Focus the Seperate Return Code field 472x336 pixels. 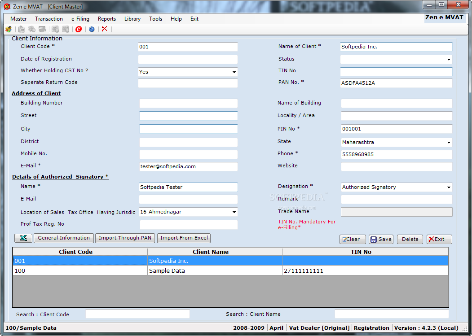tap(188, 83)
